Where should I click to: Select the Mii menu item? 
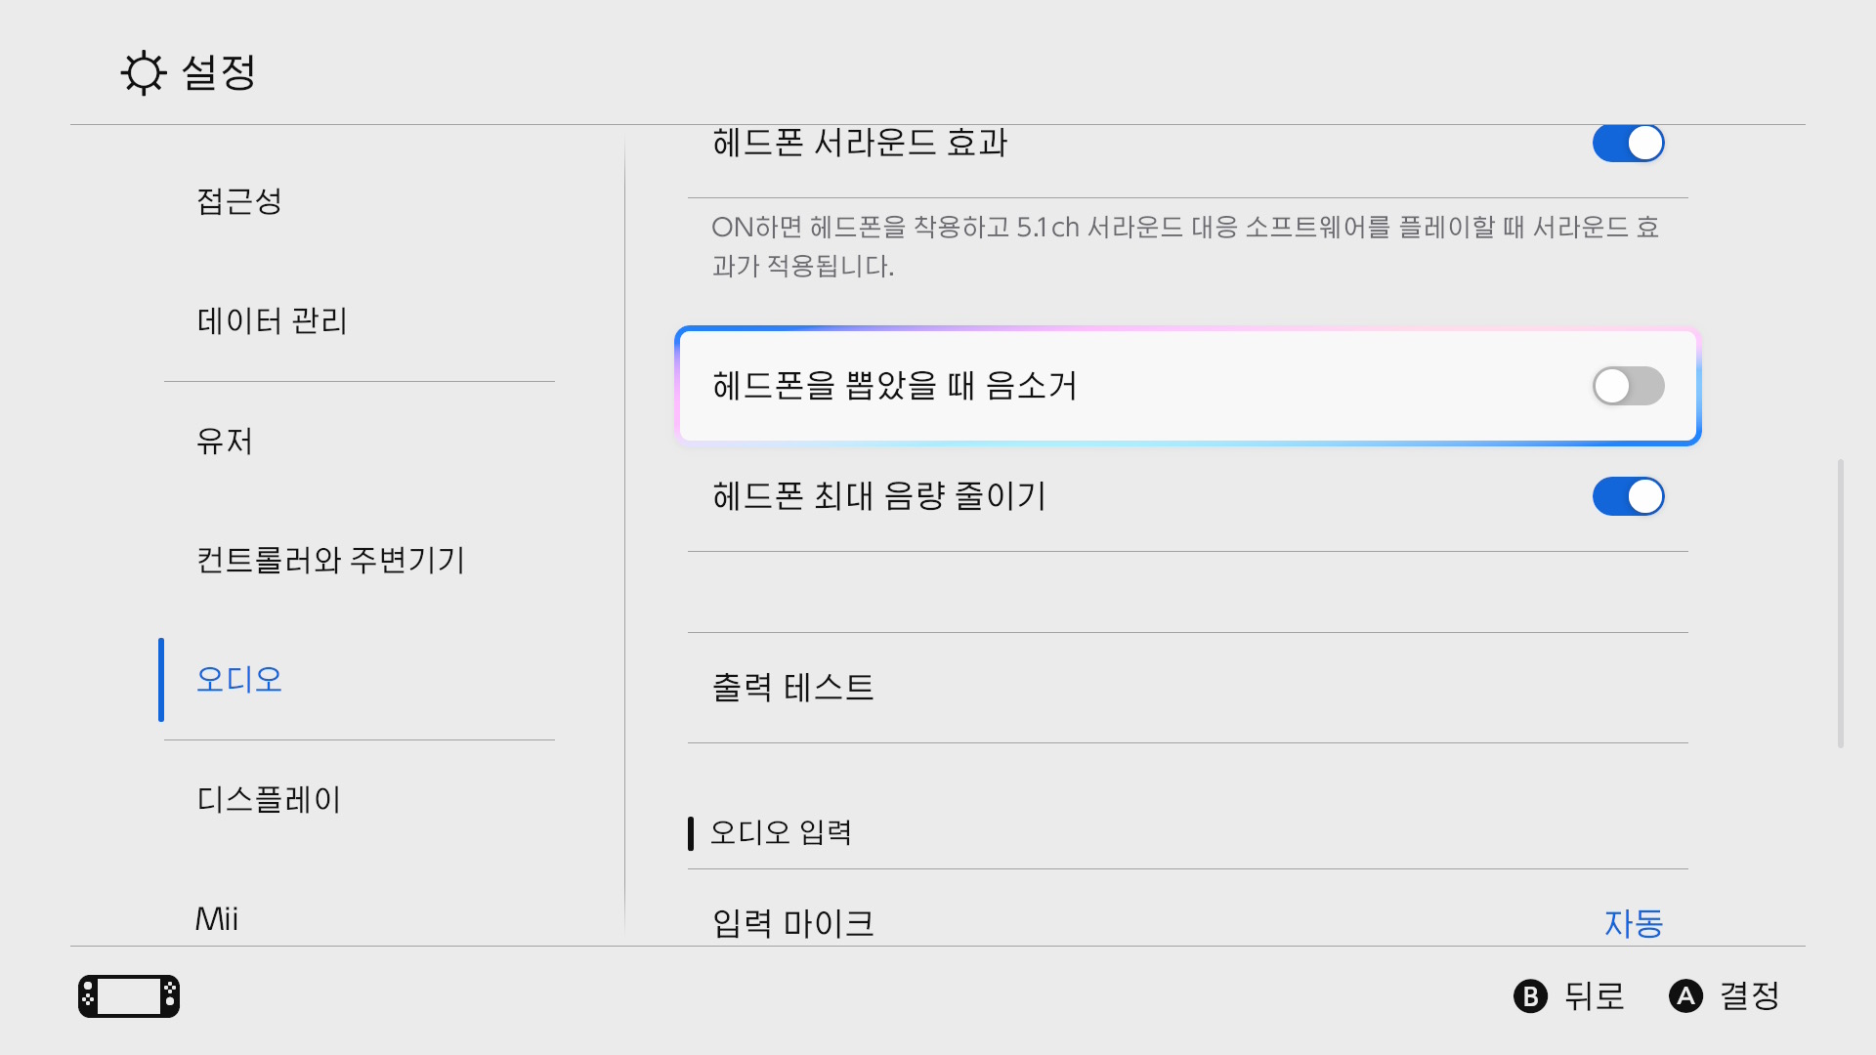pos(217,918)
